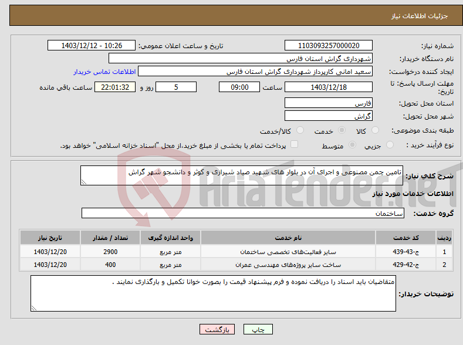Click the date cell in row 1

50,252
